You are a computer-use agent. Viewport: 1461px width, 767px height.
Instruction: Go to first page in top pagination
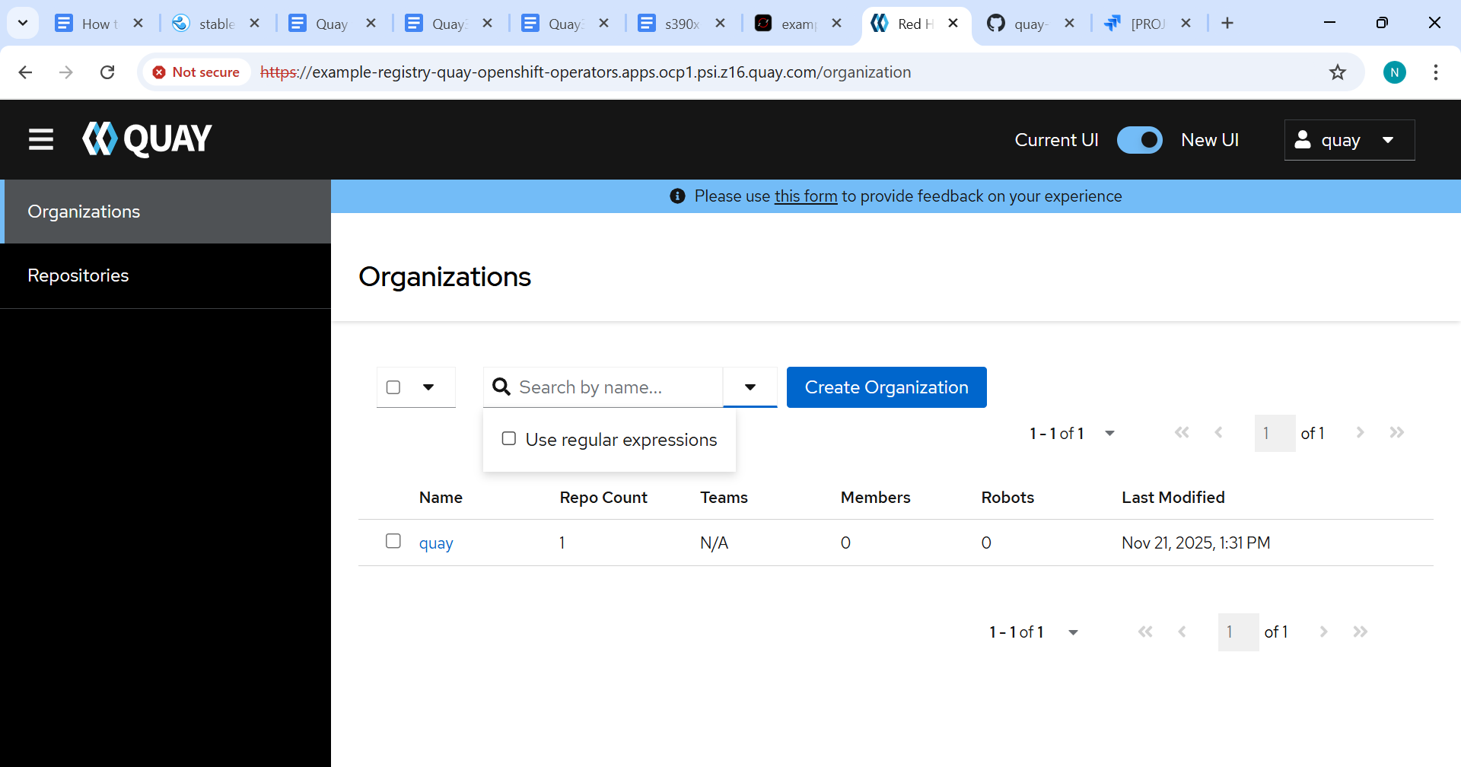coord(1182,433)
